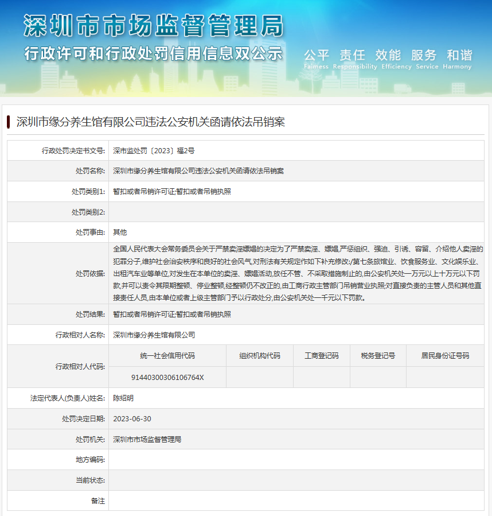Click the 组织机构代码 column header
Image resolution: width=492 pixels, height=516 pixels.
coord(260,356)
